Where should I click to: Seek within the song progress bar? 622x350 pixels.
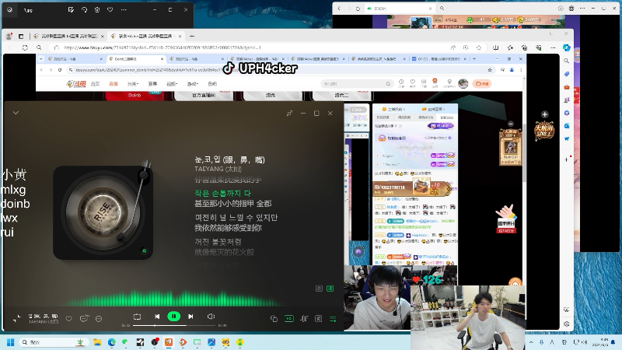point(174,325)
